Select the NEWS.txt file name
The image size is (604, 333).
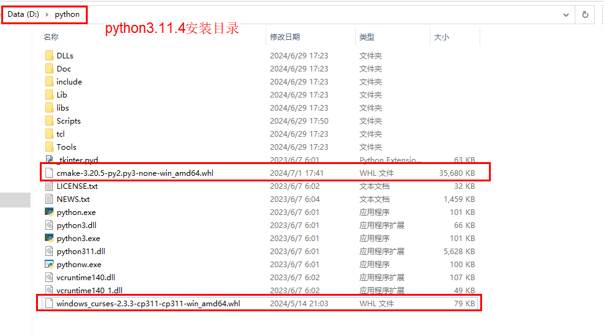pos(73,199)
